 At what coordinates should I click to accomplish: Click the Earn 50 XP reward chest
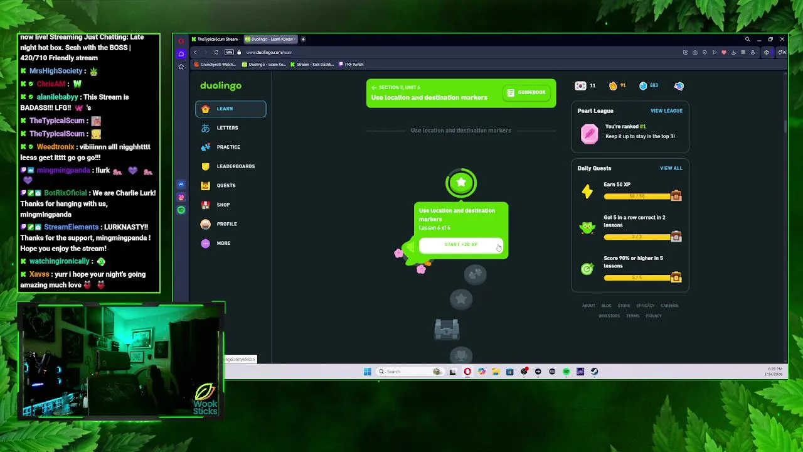point(676,196)
